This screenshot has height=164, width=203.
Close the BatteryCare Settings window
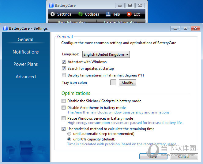(195, 28)
